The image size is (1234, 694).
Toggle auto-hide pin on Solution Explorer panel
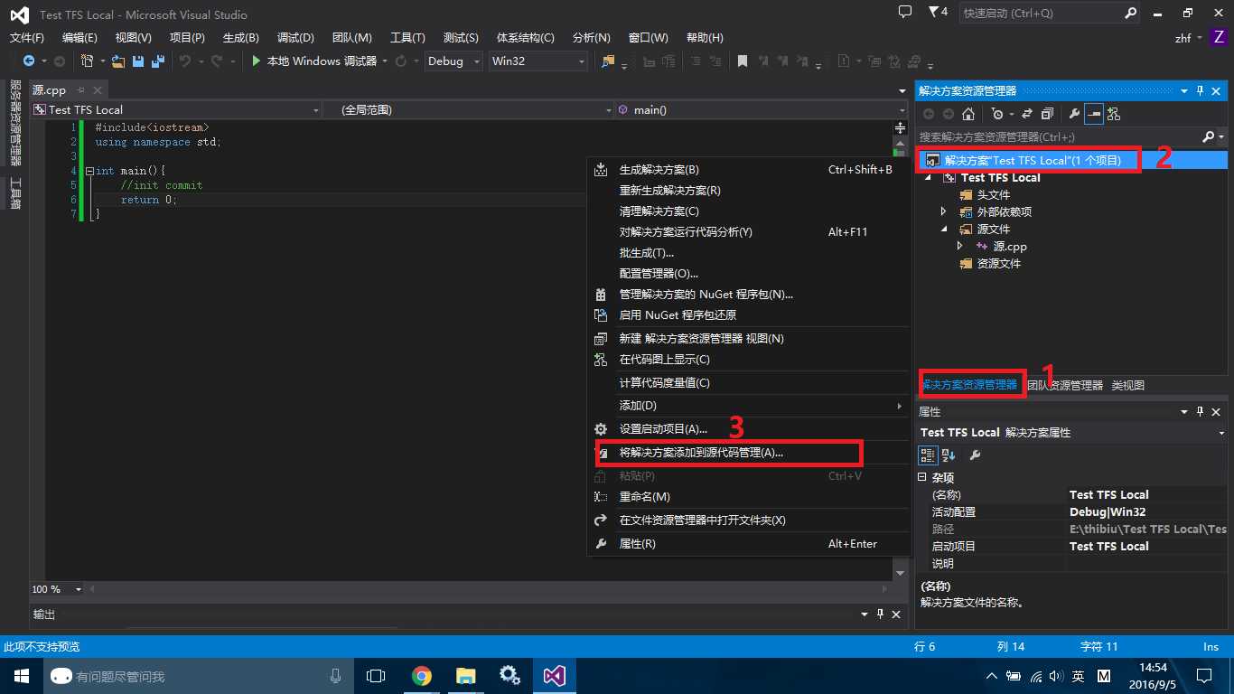point(1201,90)
